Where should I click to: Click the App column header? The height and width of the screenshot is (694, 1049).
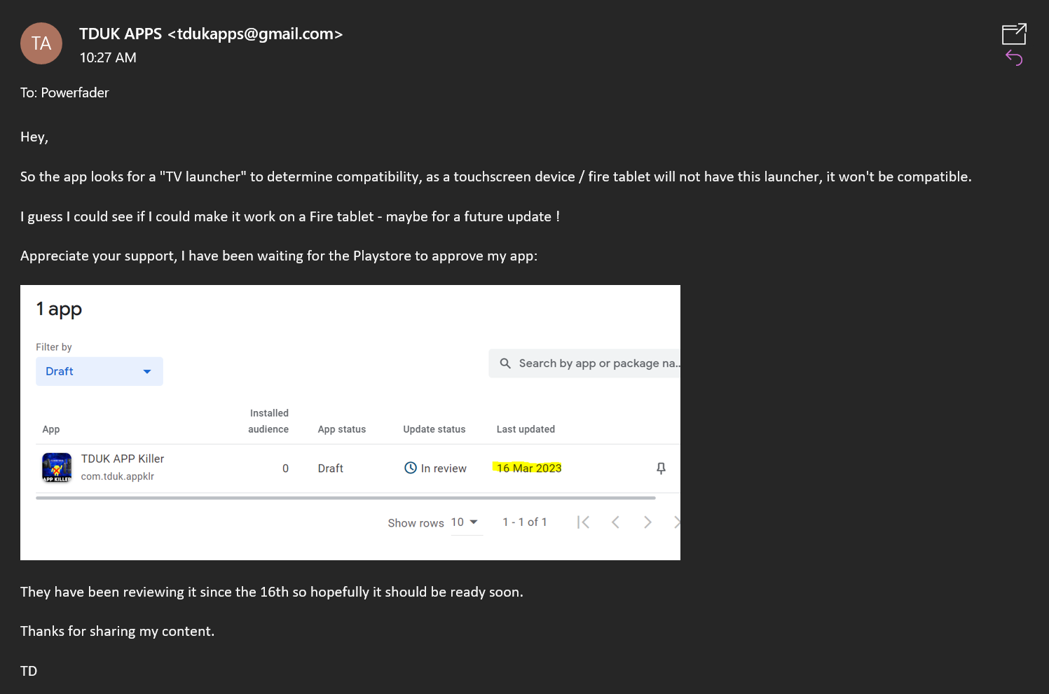51,429
